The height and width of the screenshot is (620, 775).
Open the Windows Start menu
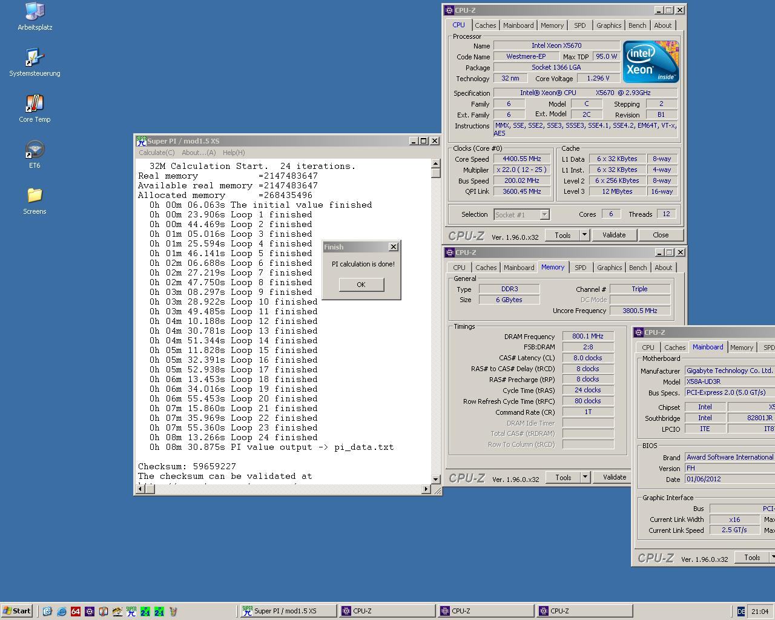[x=17, y=611]
